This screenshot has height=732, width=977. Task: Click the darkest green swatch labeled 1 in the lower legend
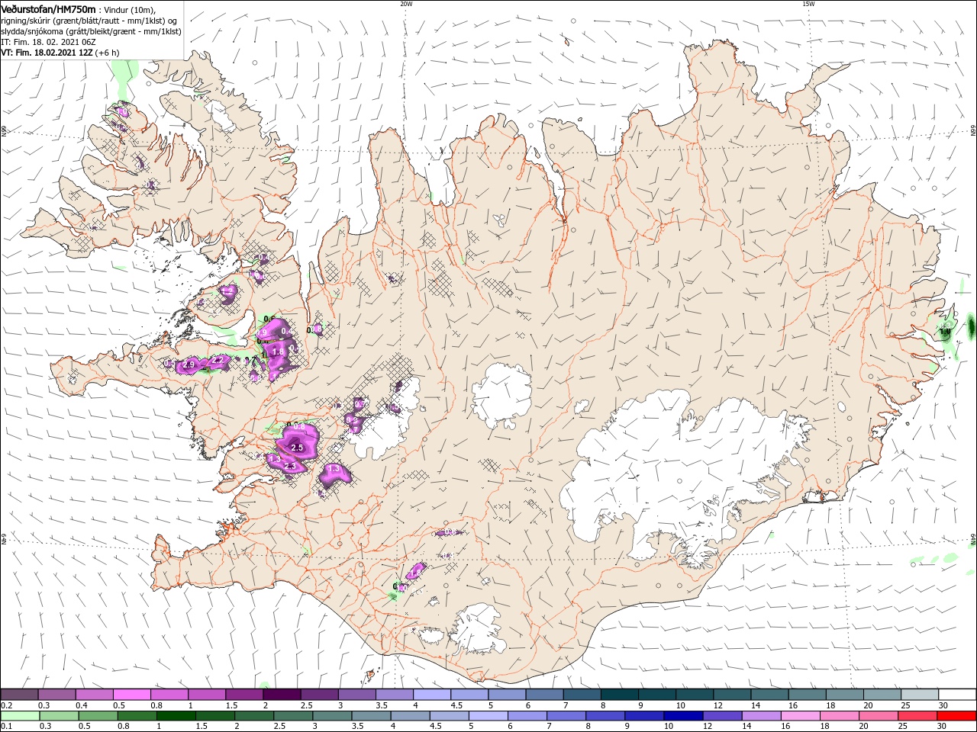click(x=176, y=716)
